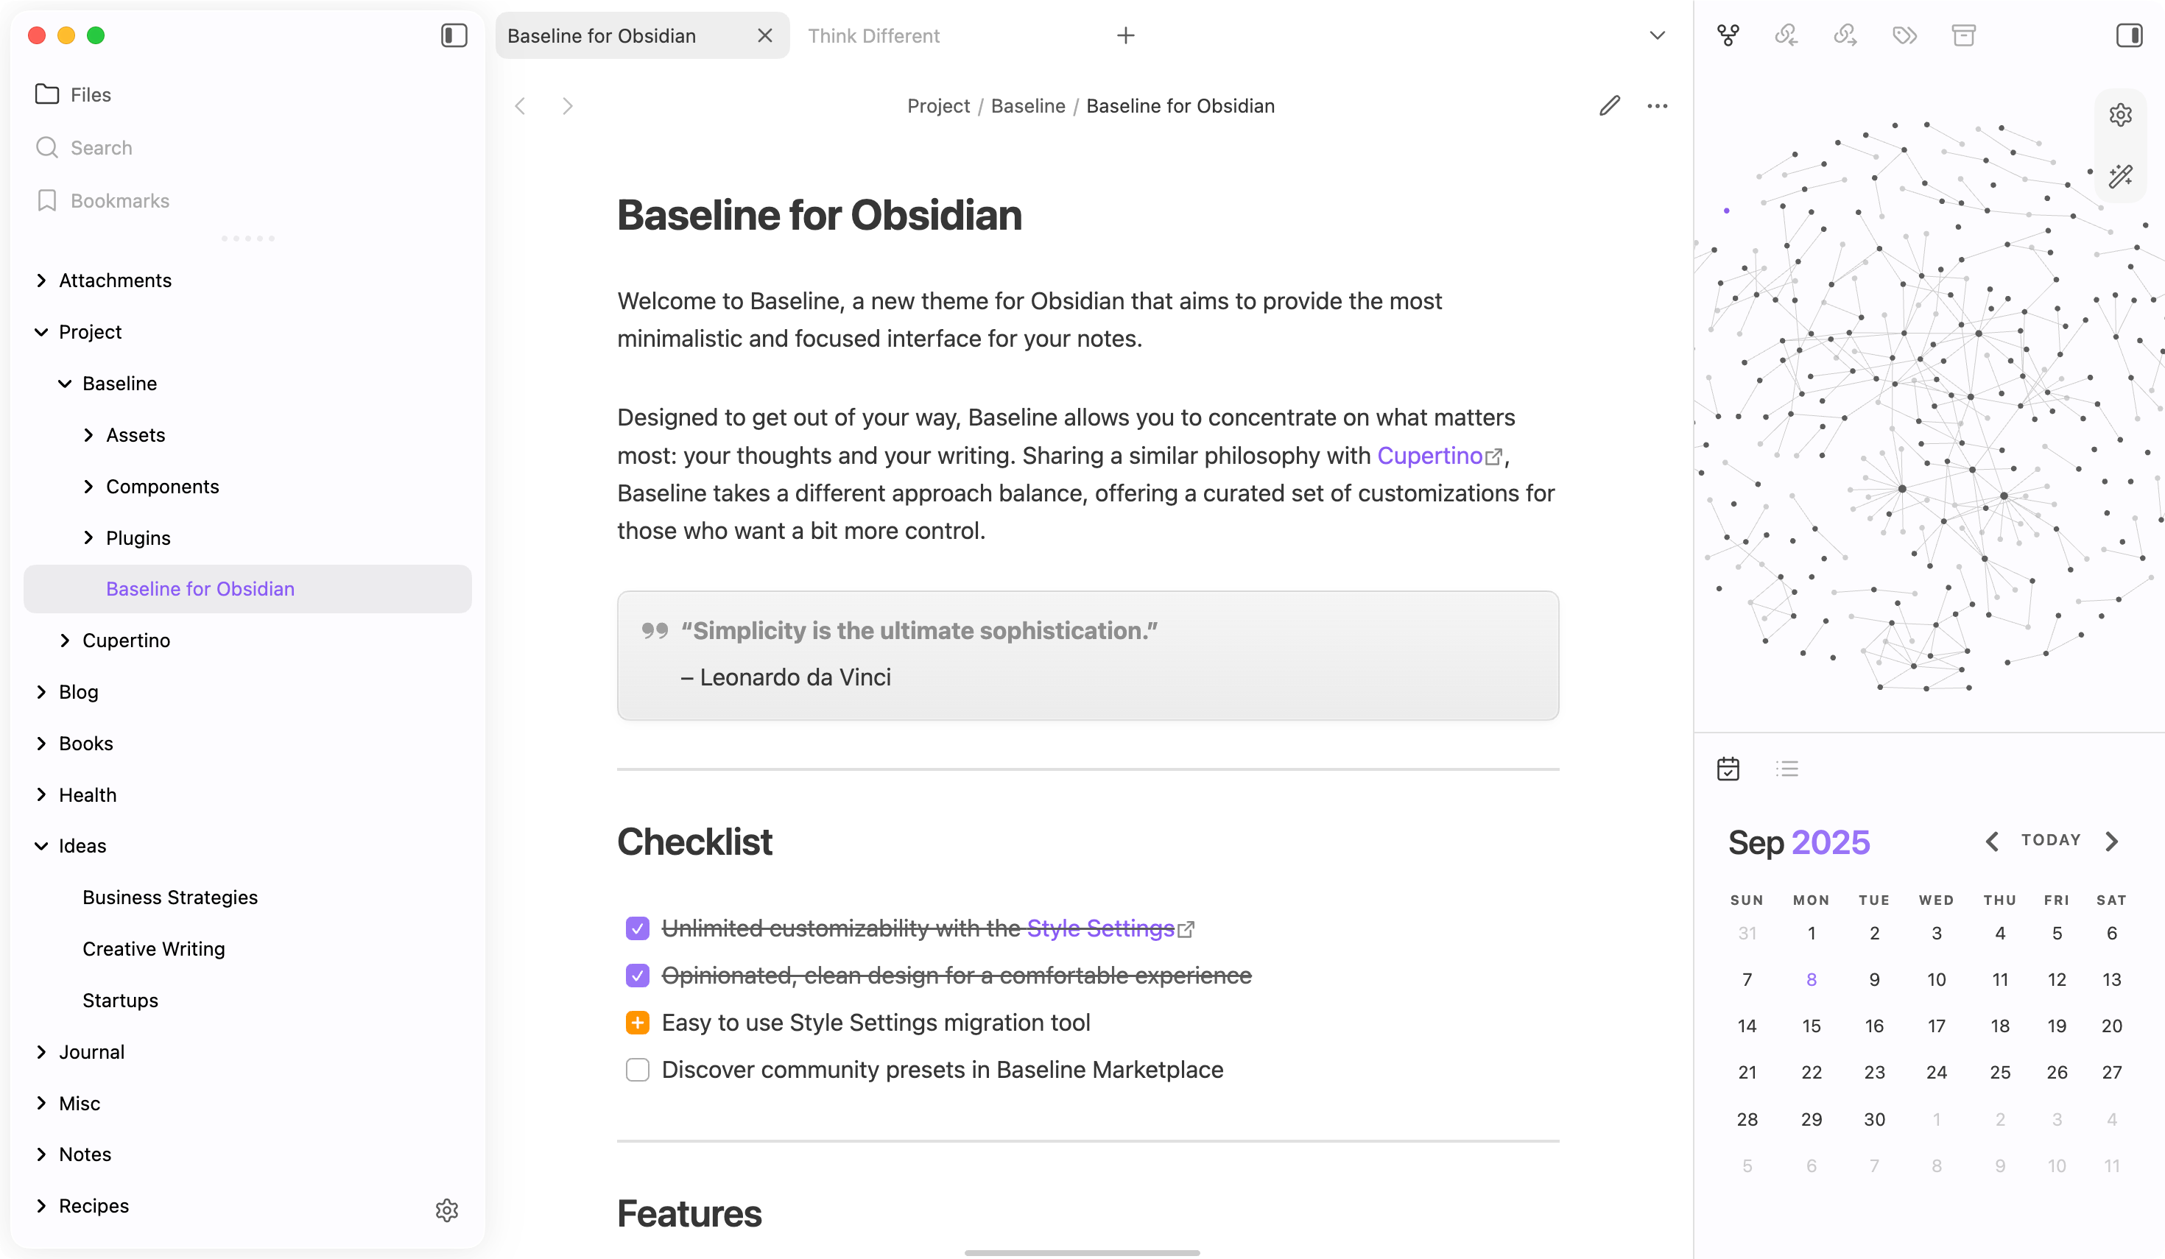Click the TODAY button in calendar
The width and height of the screenshot is (2165, 1259).
coord(2051,840)
